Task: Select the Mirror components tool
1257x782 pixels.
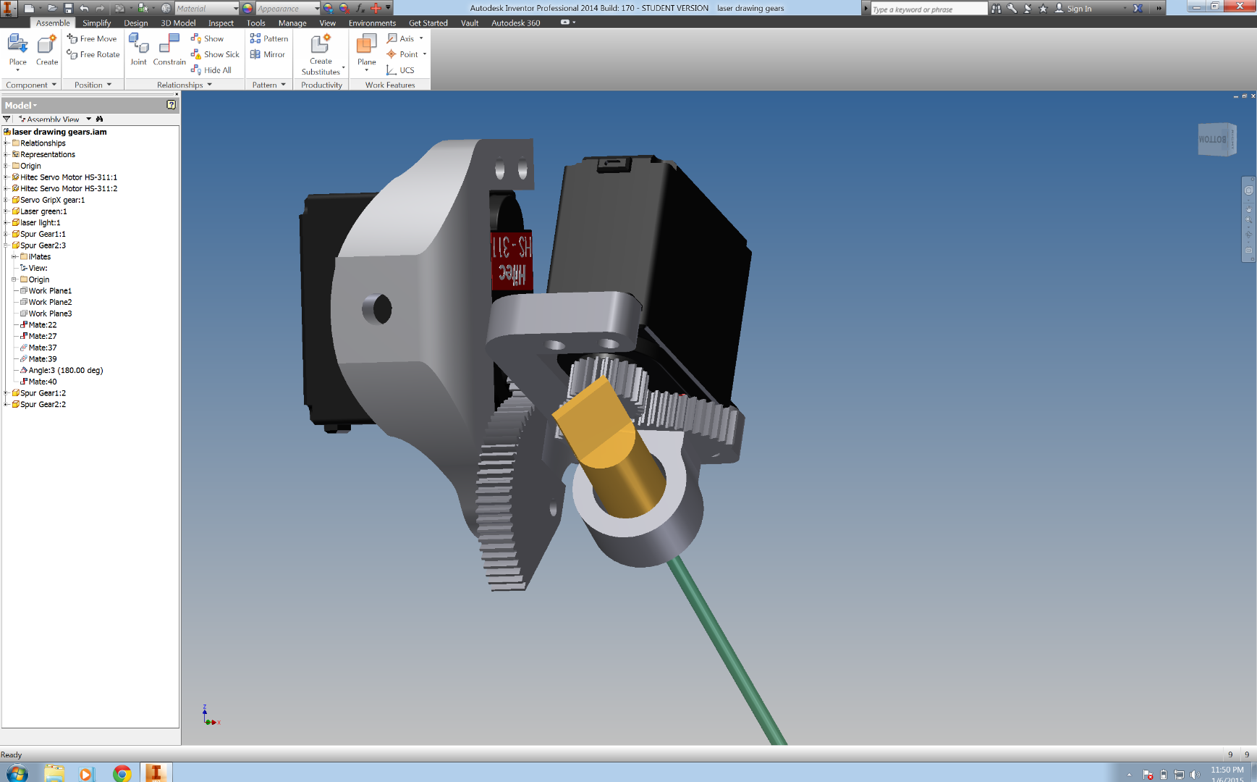Action: pos(268,54)
